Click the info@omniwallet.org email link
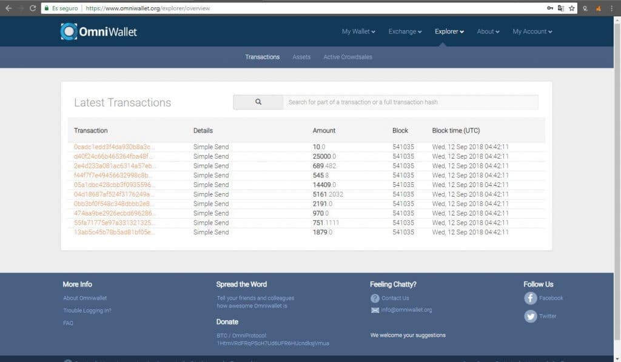 [x=406, y=310]
